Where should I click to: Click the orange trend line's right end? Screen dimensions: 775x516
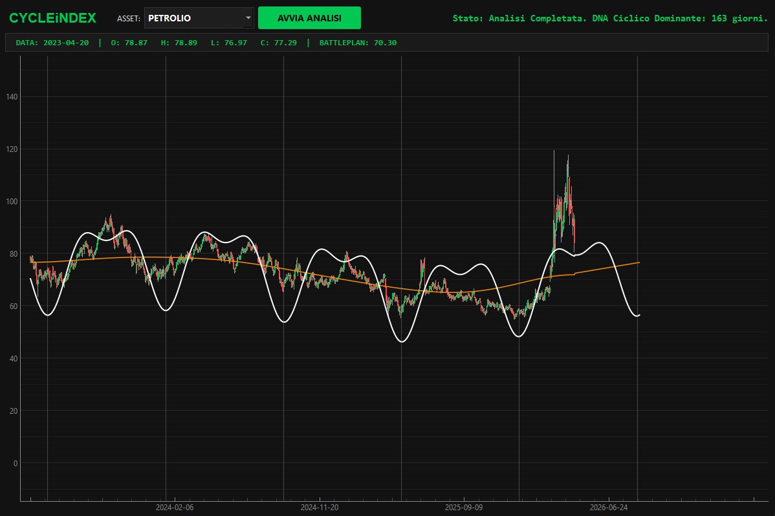point(639,263)
